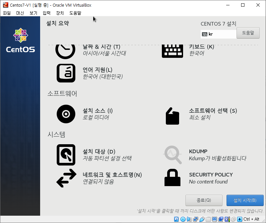Click the CPU virtualization status icon
The height and width of the screenshot is (223, 266).
[x=227, y=219]
